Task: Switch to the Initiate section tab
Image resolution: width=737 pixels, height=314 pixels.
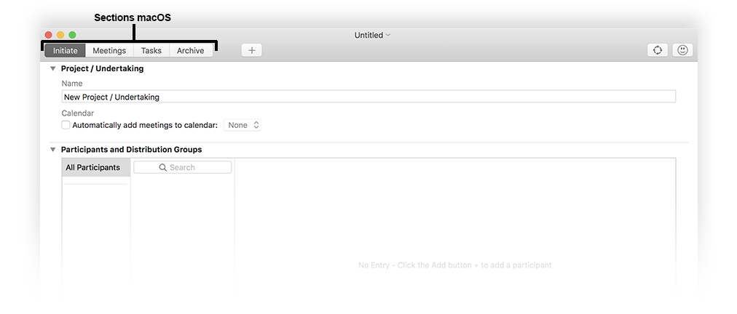Action: (65, 51)
